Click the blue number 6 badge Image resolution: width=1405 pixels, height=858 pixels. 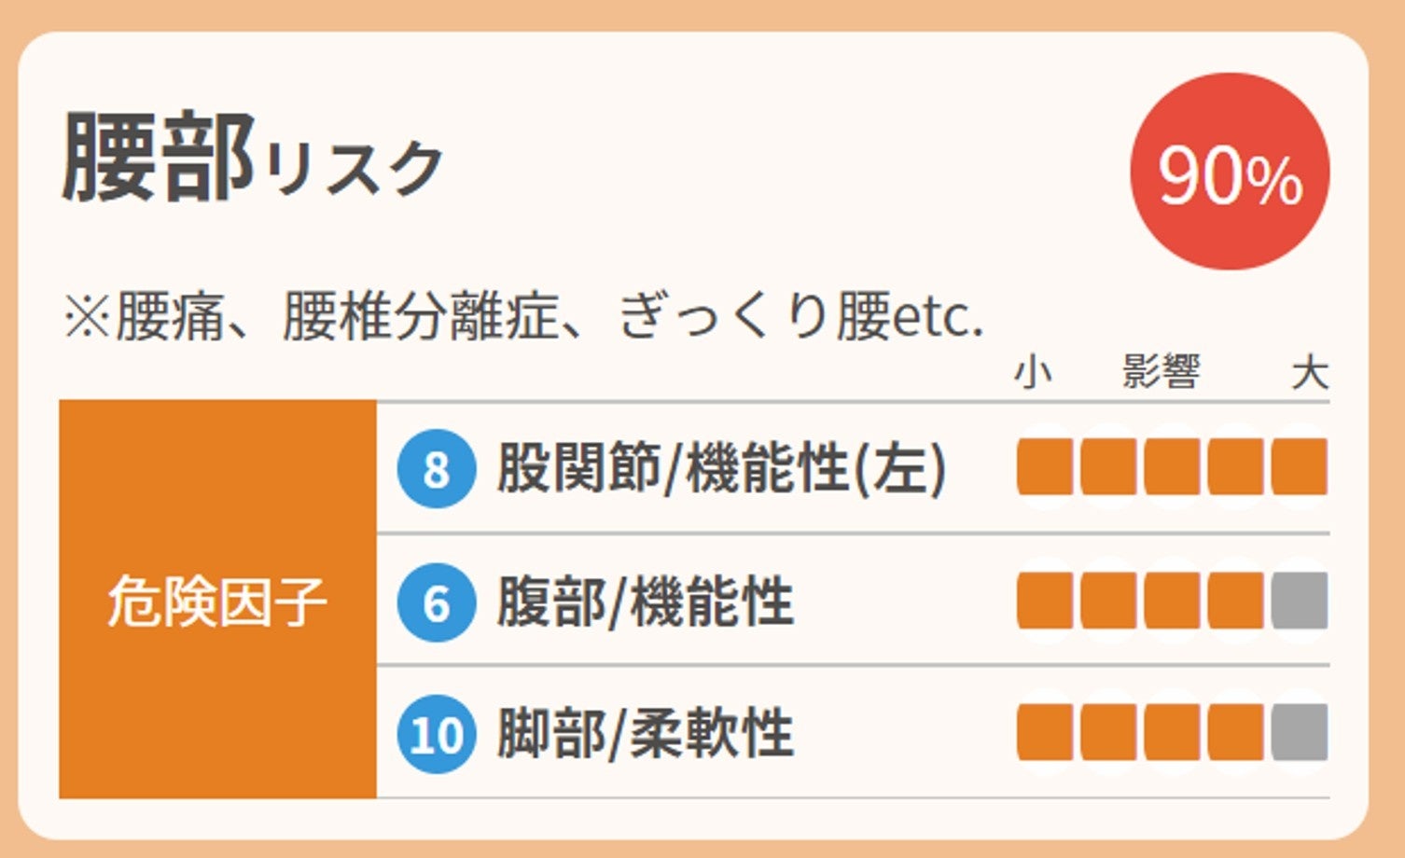tap(437, 602)
